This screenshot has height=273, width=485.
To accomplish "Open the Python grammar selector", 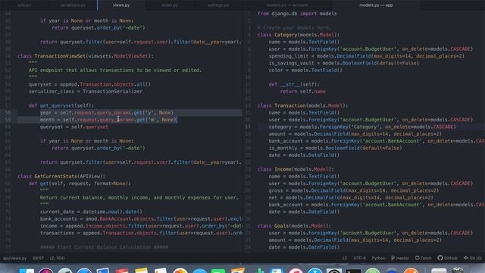I will 378,258.
